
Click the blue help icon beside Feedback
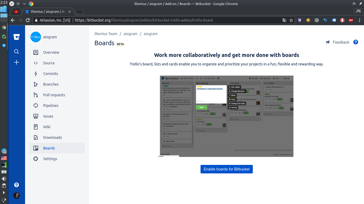click(356, 42)
